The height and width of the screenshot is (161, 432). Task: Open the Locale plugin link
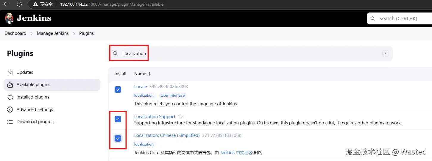pos(141,87)
